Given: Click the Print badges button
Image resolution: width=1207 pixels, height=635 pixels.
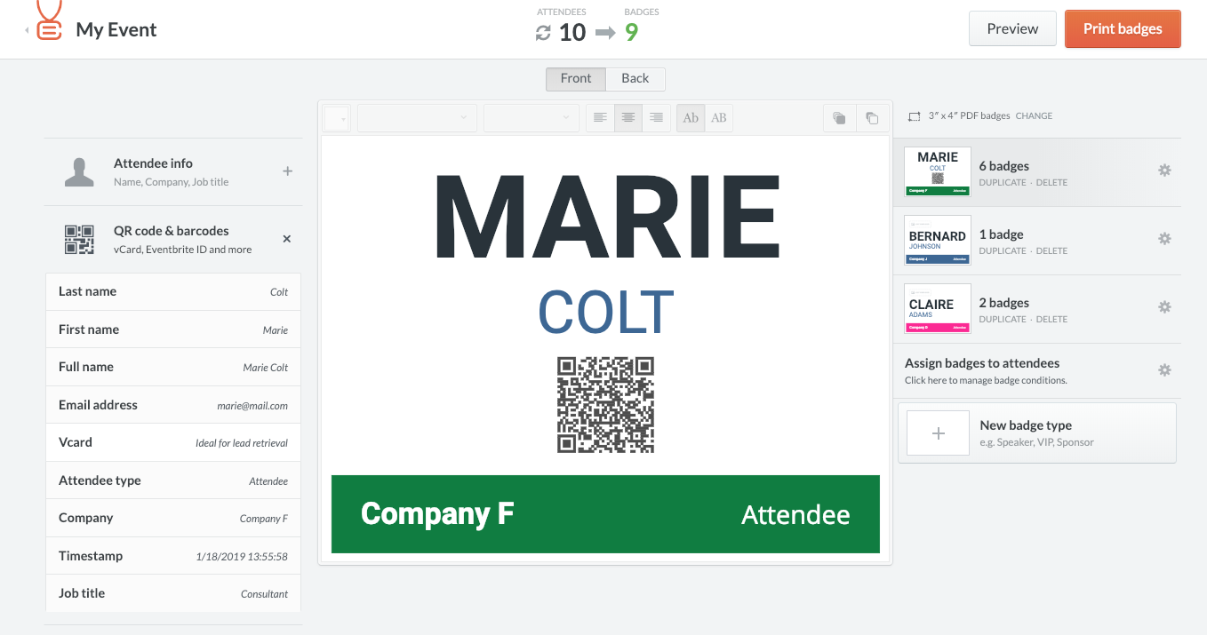Looking at the screenshot, I should (1123, 28).
